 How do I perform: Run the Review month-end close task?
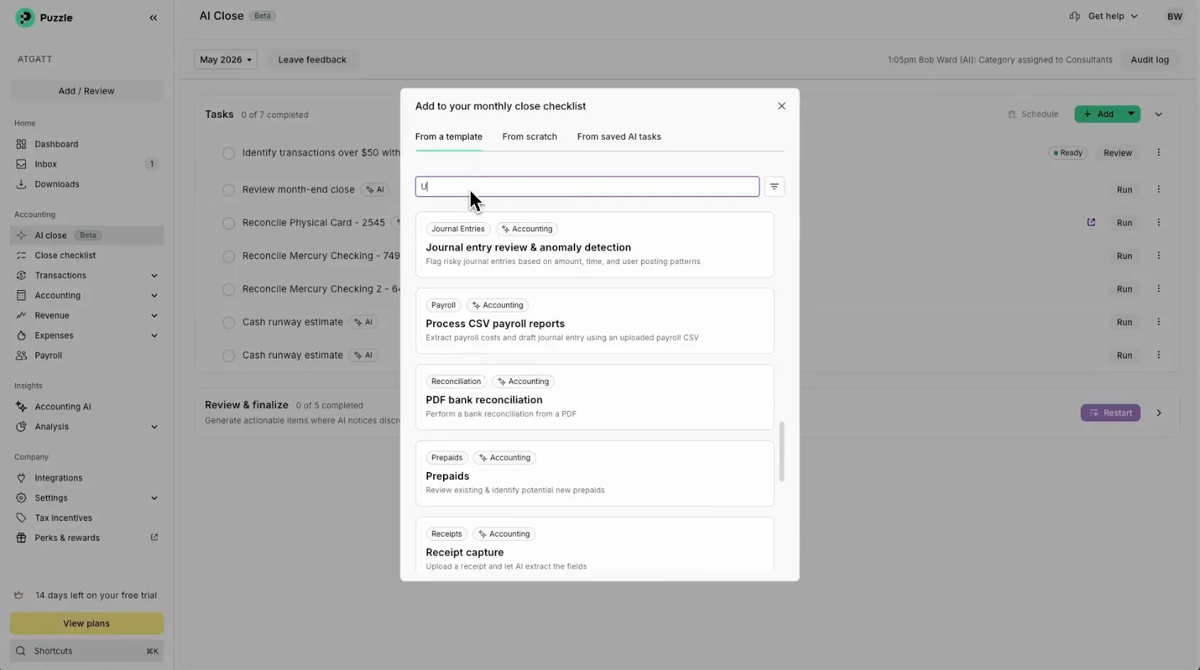pos(1124,190)
